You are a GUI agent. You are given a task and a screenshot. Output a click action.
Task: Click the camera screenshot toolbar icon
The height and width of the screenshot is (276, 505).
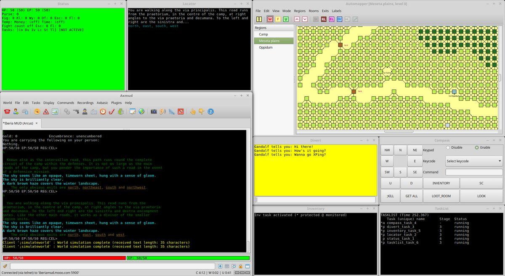pyautogui.click(x=154, y=111)
